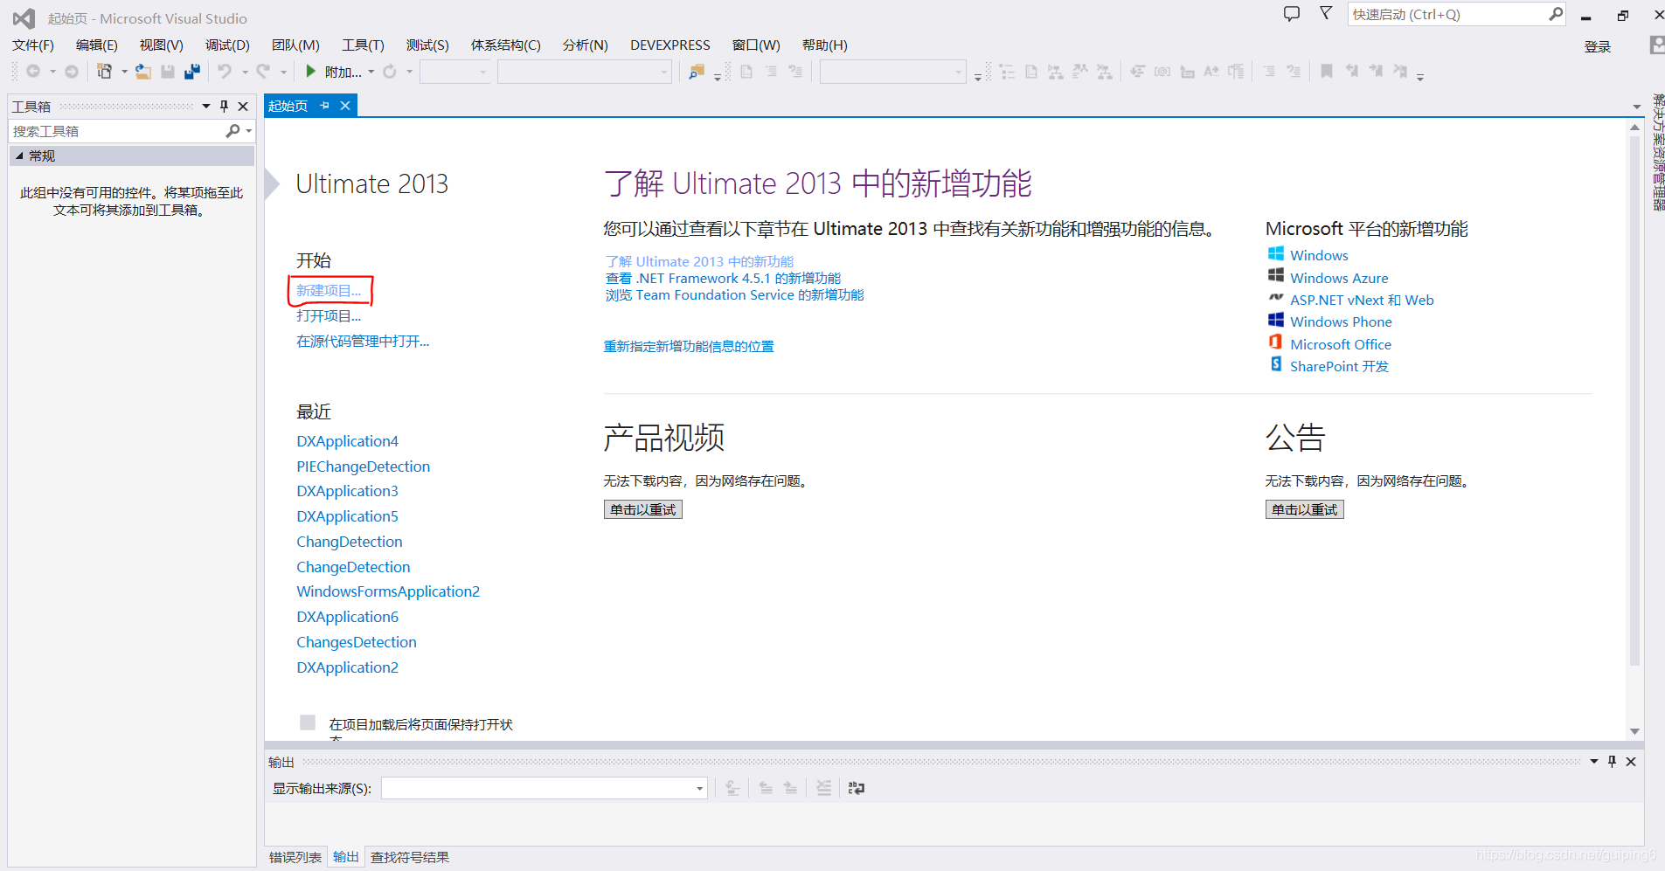The image size is (1665, 871).
Task: Collapse the 常规 toolbox group
Action: (x=19, y=156)
